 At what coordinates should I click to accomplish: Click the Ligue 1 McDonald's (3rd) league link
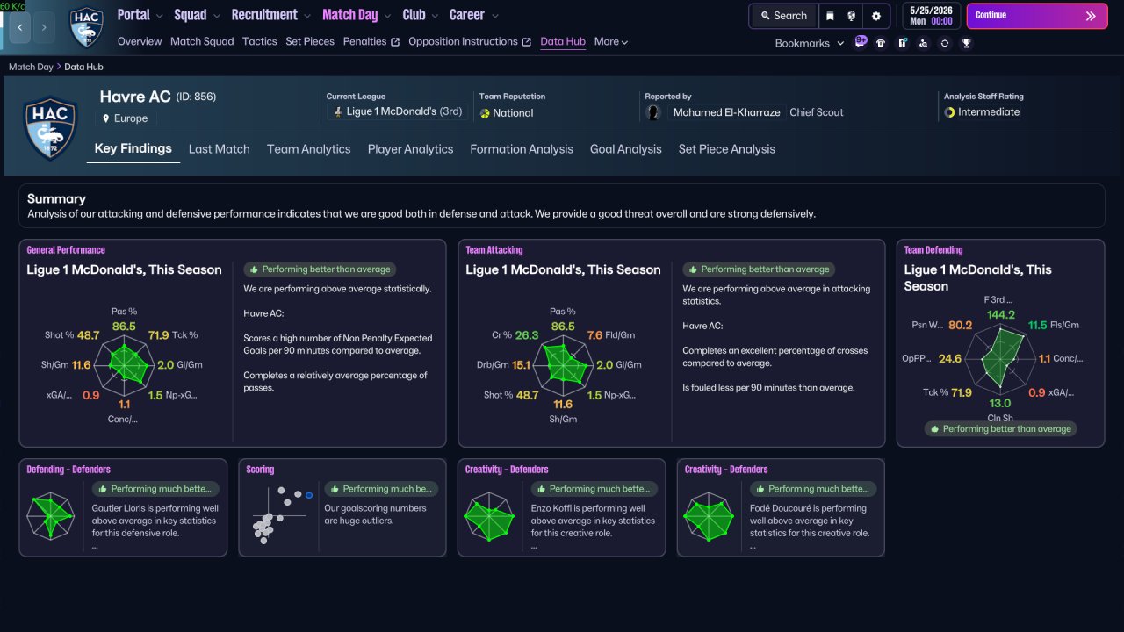(x=404, y=112)
